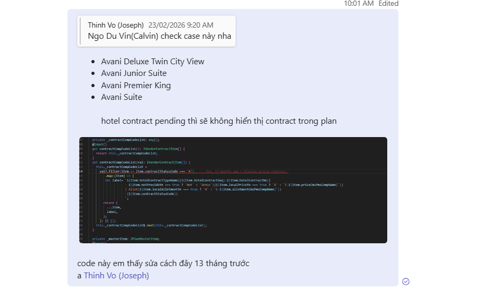
Task: Click the 'hotel contract pending' sentence
Action: (x=219, y=121)
